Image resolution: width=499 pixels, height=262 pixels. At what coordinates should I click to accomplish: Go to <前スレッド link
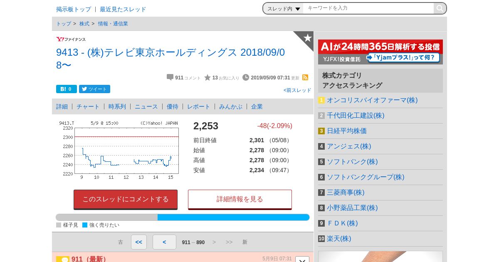coord(297,90)
